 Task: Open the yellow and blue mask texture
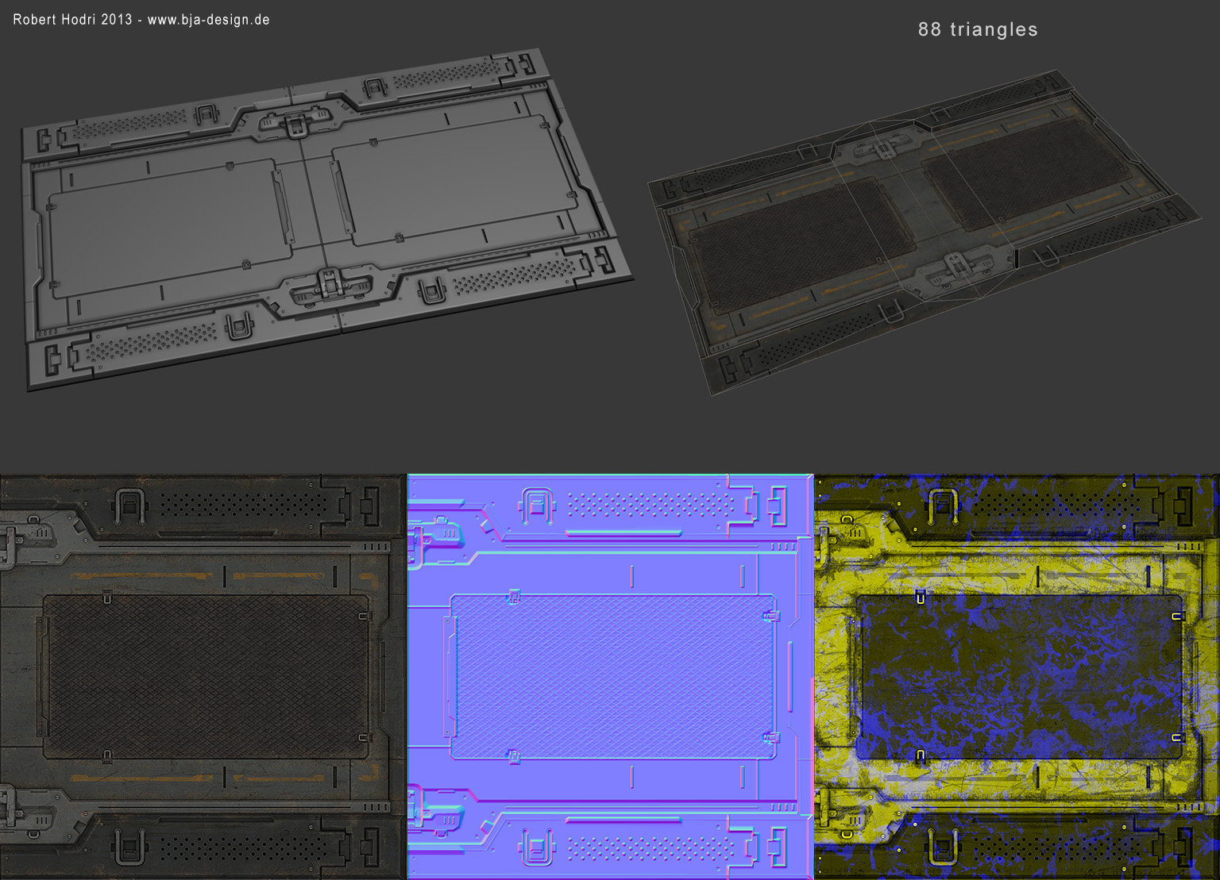[1017, 677]
